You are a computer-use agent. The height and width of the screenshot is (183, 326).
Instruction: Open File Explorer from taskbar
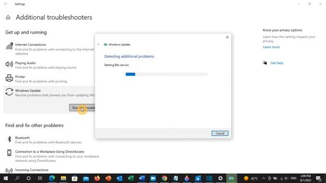pyautogui.click(x=63, y=178)
